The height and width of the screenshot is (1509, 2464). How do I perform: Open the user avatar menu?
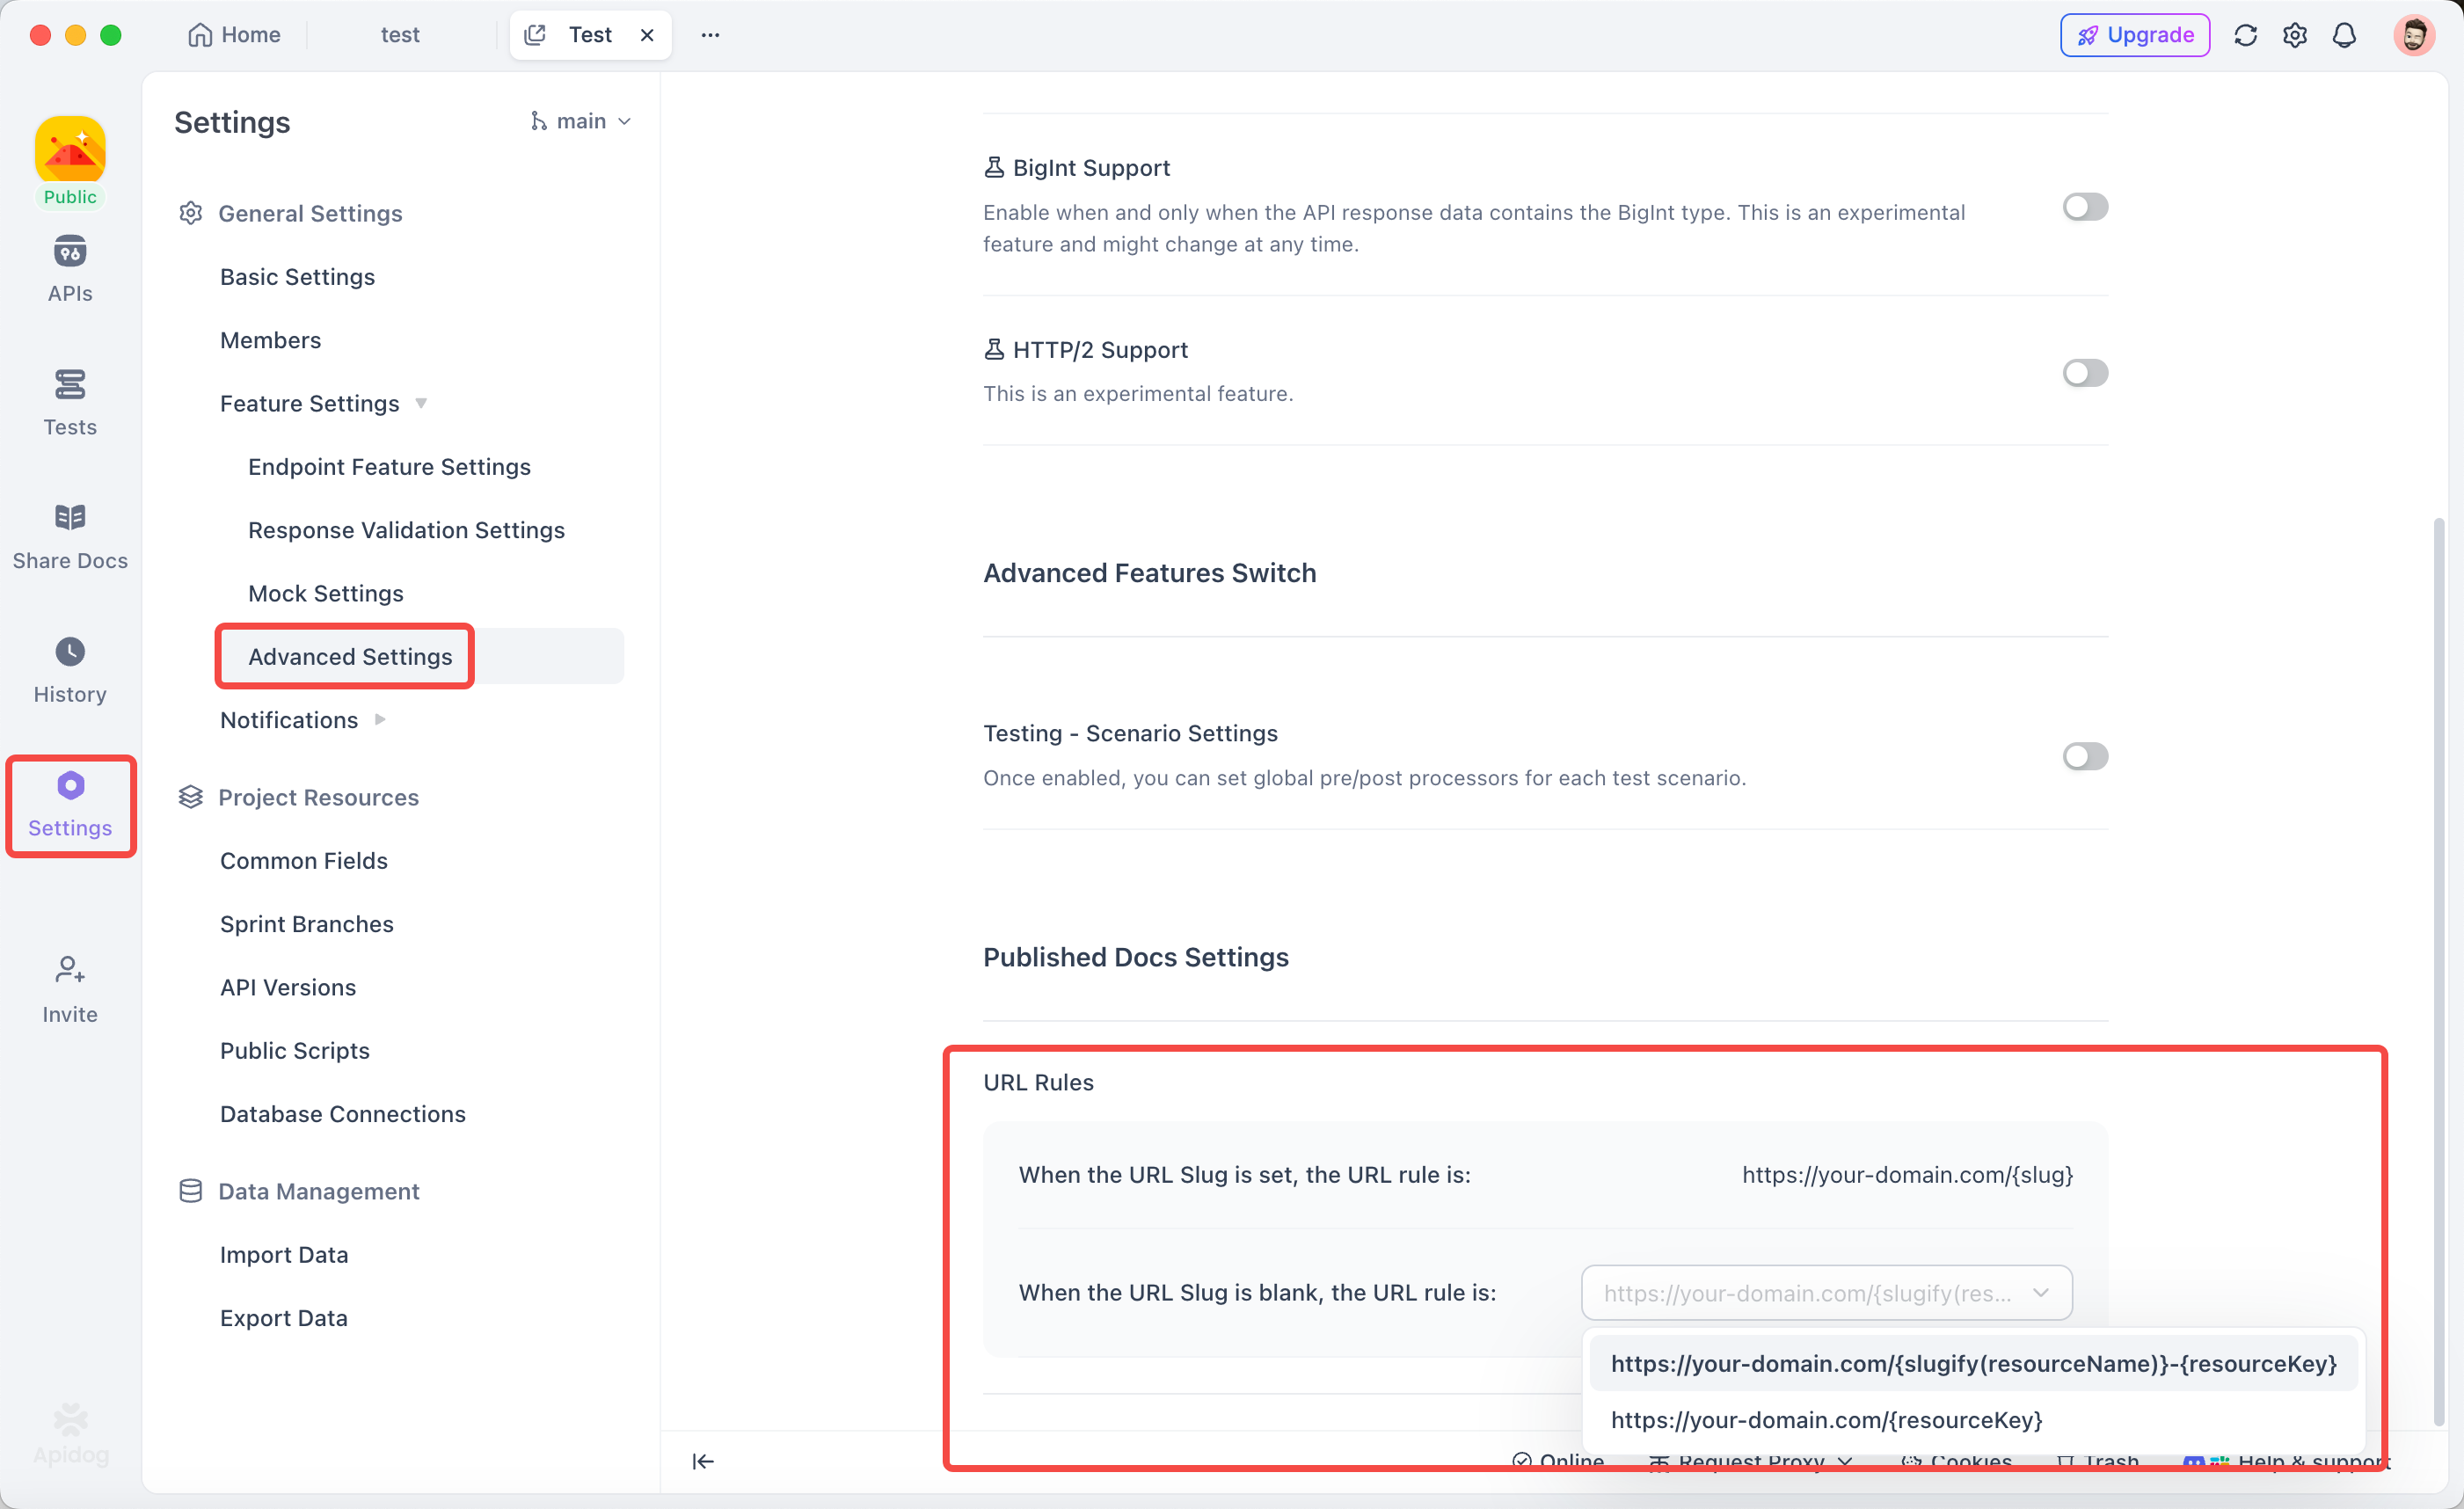[x=2413, y=35]
